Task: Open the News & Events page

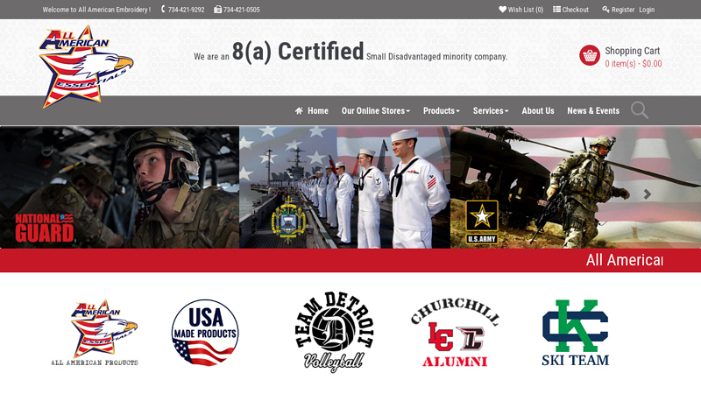Action: (x=593, y=111)
